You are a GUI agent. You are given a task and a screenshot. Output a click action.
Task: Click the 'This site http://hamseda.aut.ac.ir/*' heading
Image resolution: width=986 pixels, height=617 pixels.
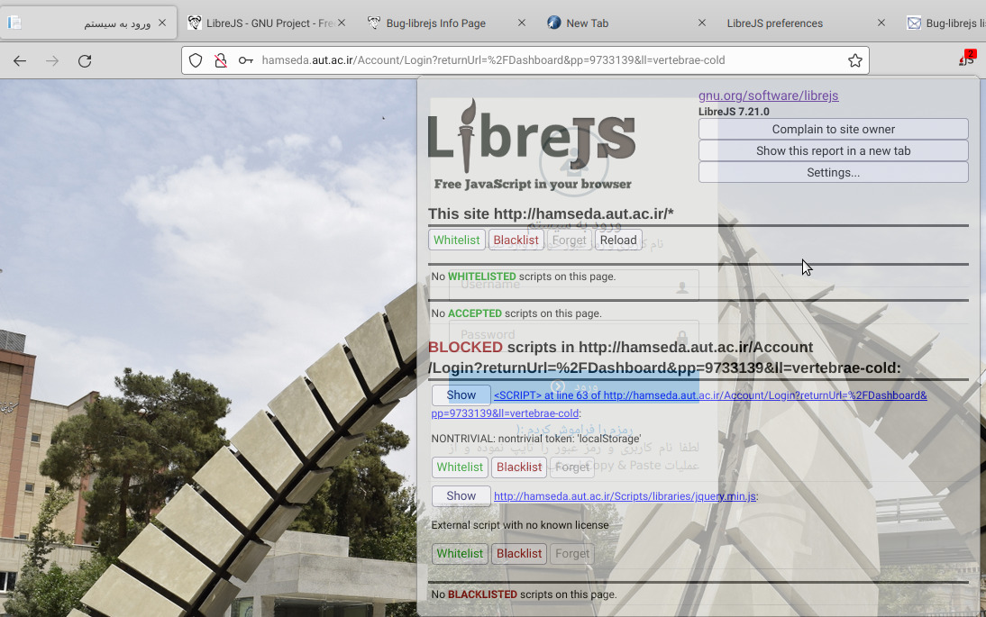[551, 213]
